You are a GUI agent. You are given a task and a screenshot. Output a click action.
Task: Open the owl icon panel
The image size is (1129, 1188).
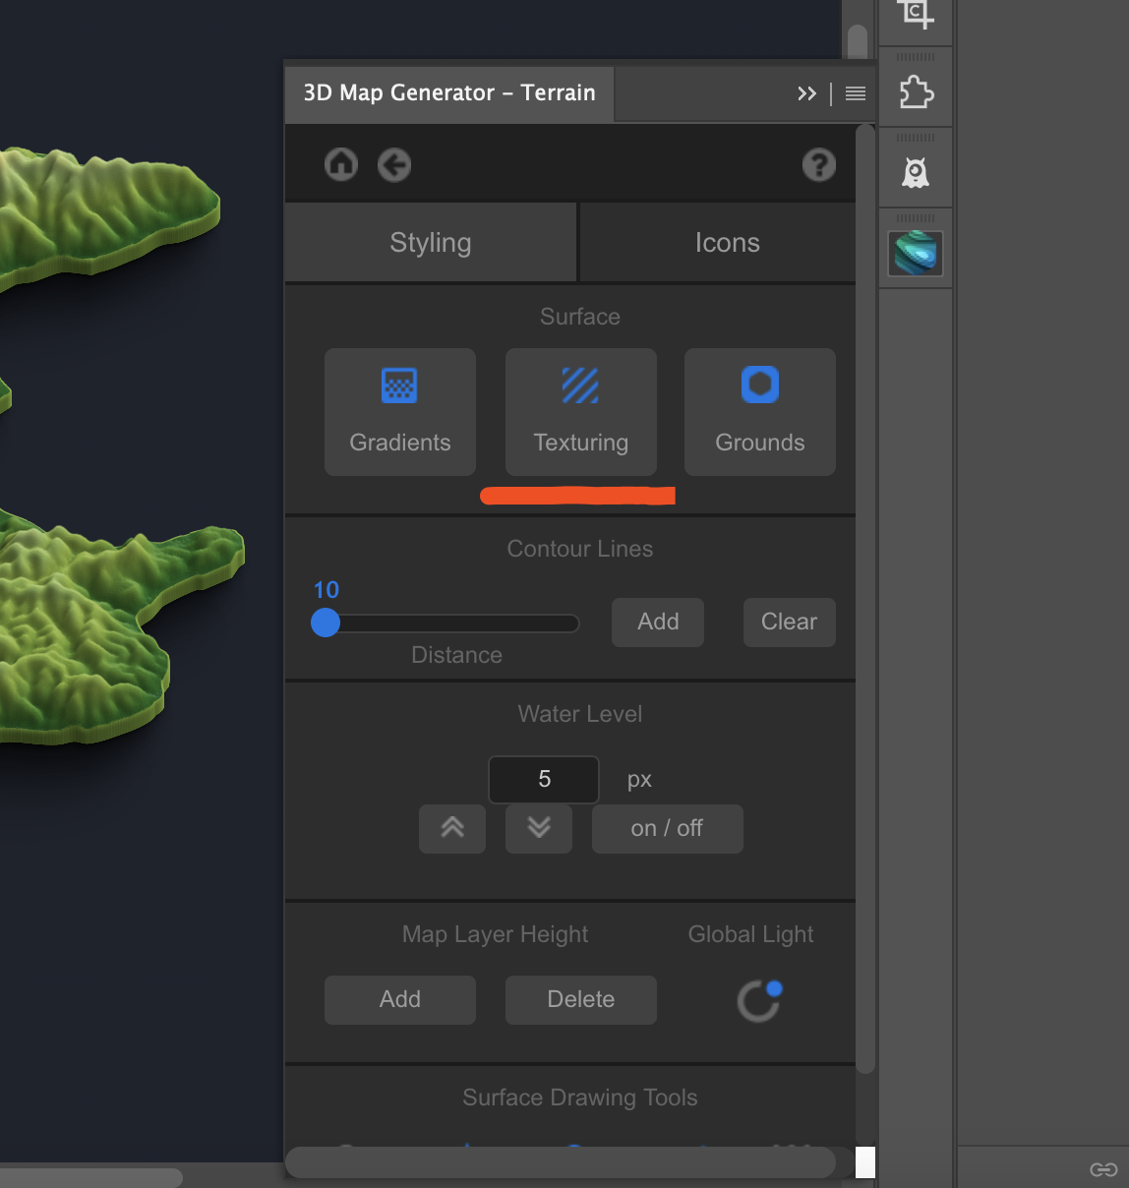point(916,174)
